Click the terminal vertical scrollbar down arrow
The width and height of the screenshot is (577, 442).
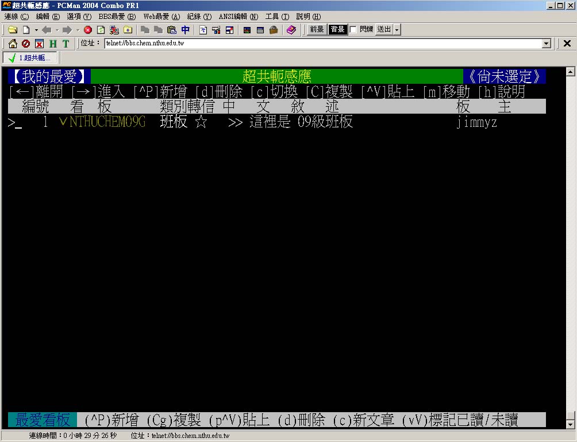570,425
